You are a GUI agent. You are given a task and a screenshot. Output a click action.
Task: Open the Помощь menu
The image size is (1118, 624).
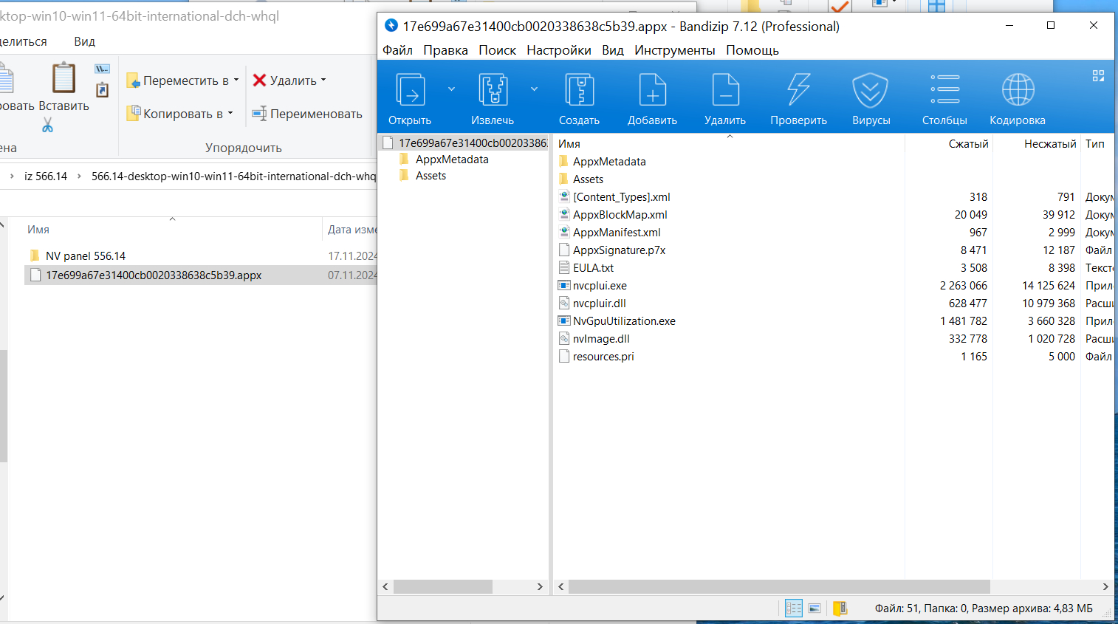[x=752, y=50]
